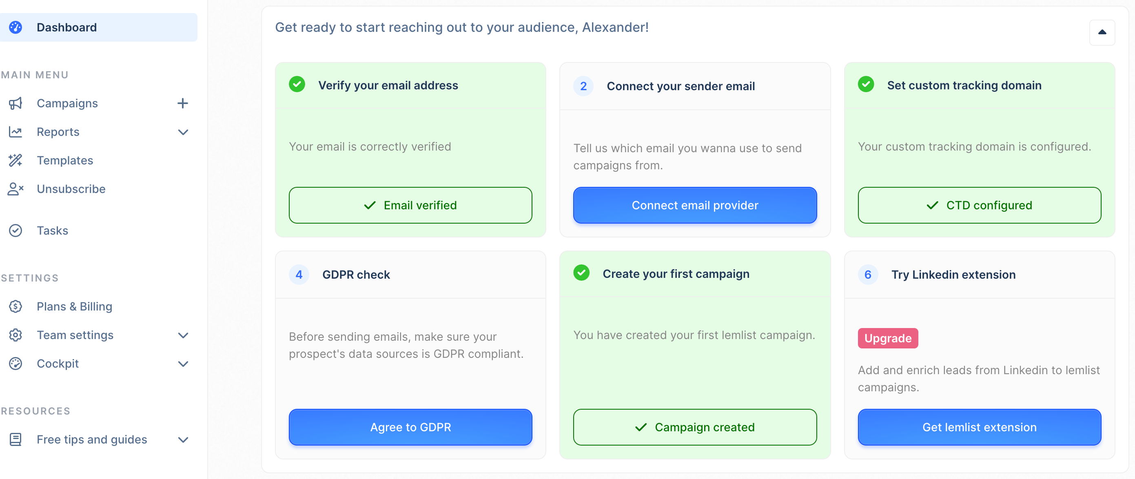Screen dimensions: 1135x479
Task: Click Agree to GDPR button
Action: tap(410, 428)
